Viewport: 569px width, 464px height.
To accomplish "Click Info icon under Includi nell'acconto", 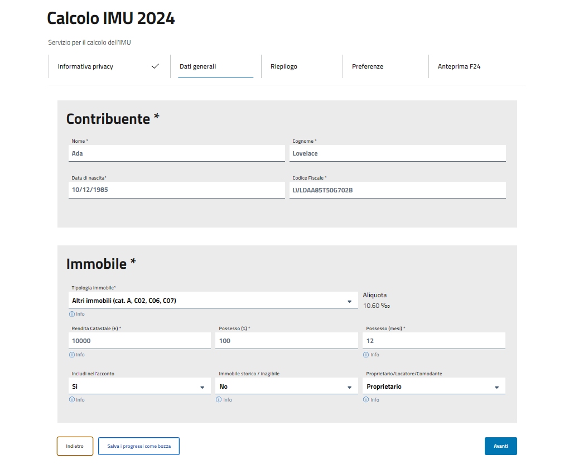I will pyautogui.click(x=71, y=400).
